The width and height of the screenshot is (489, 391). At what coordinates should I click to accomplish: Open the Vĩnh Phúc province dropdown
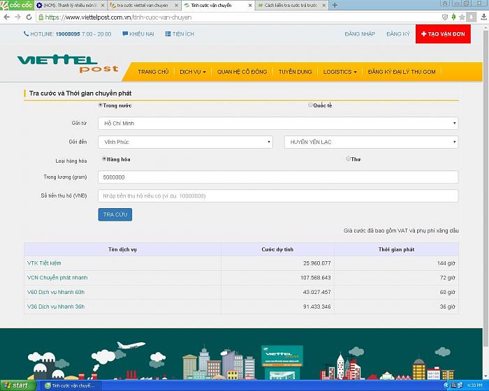[x=185, y=142]
